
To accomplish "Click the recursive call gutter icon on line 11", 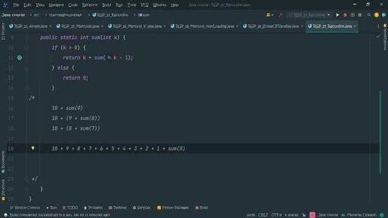I will (x=19, y=58).
